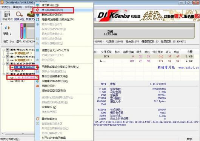Click the Reload (F5) menu icon
200x141 pixels.
point(37,119)
